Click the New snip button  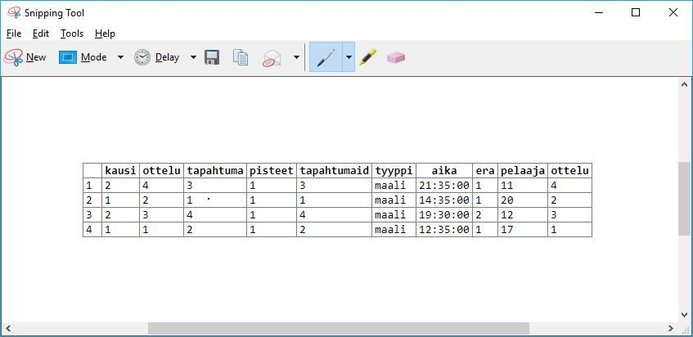click(x=25, y=57)
